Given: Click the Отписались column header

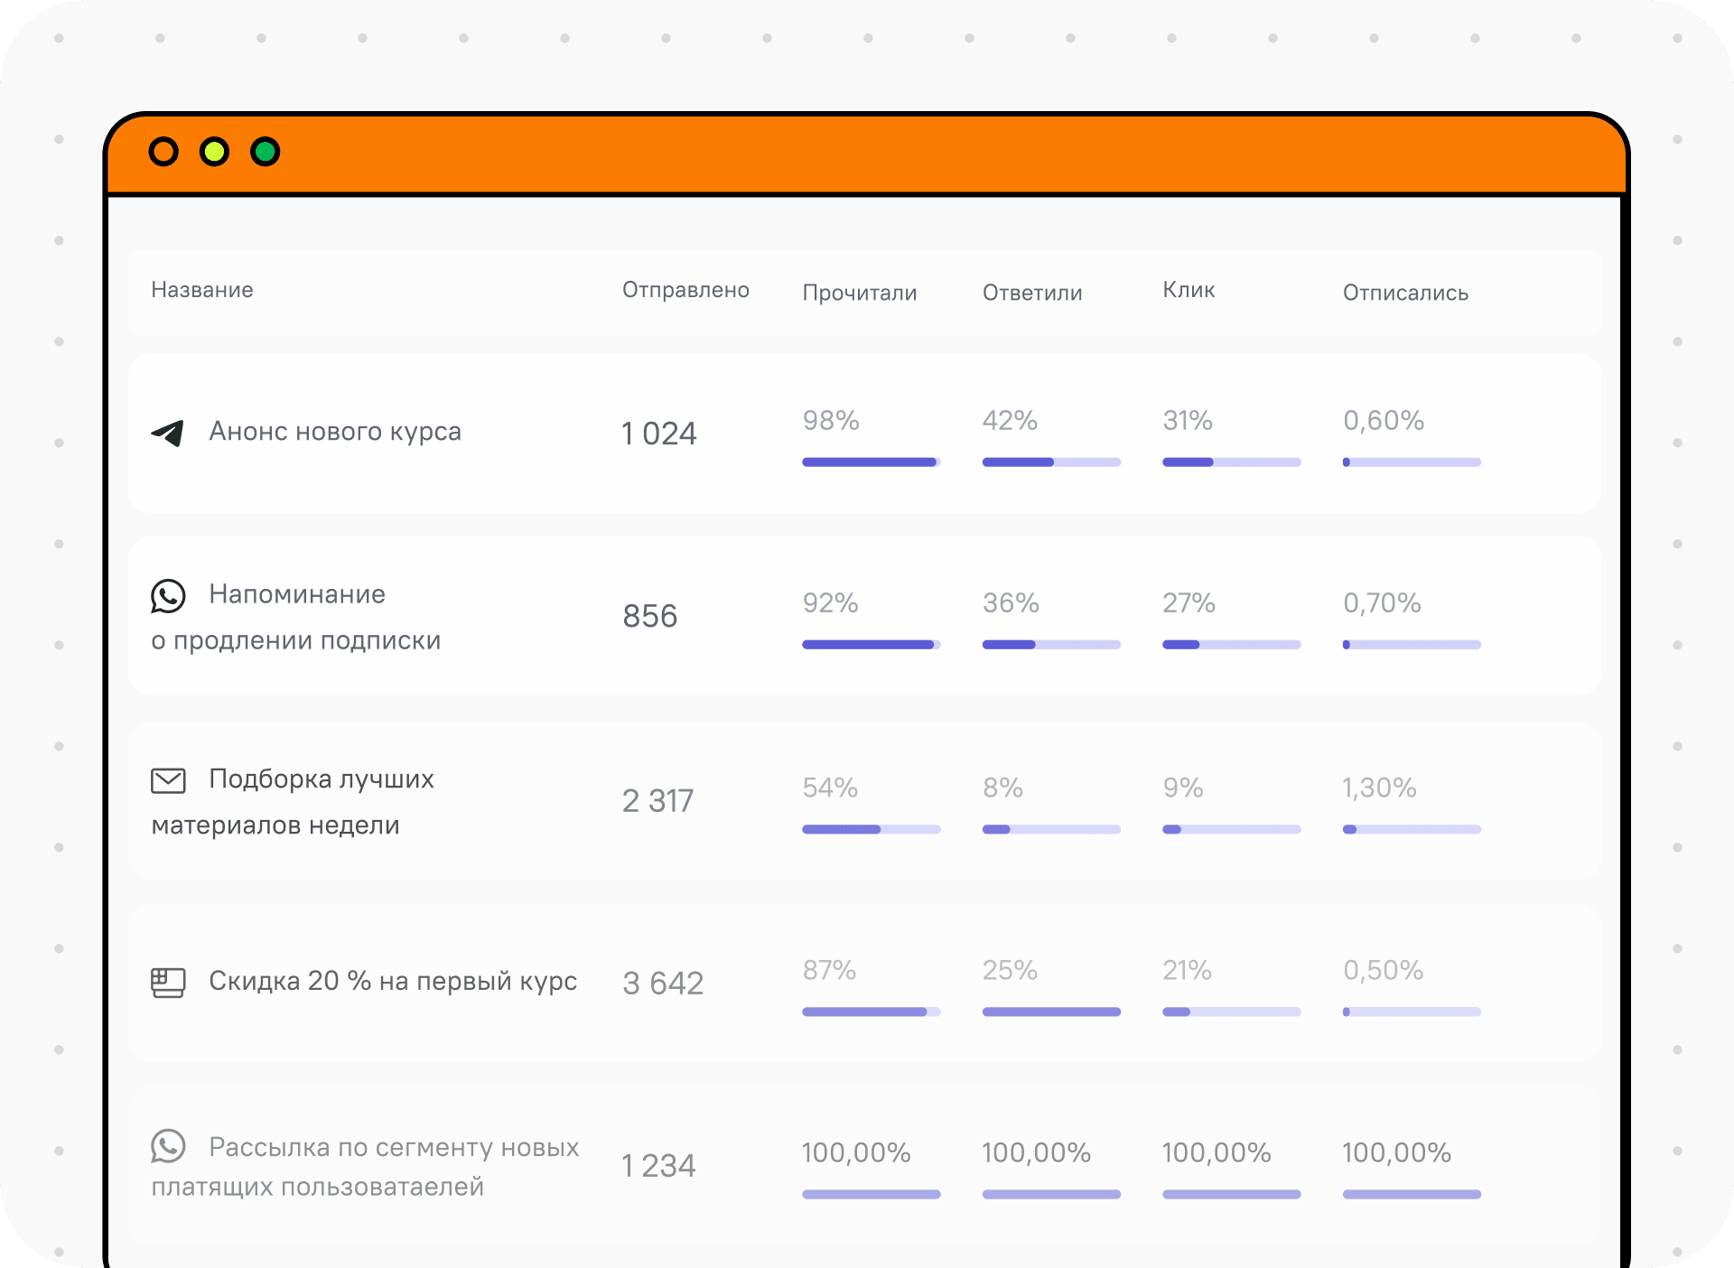Looking at the screenshot, I should tap(1405, 293).
